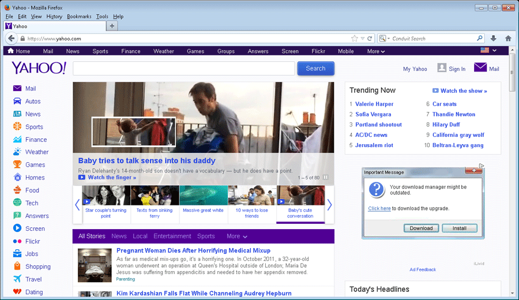Image resolution: width=519 pixels, height=300 pixels.
Task: Expand the More dropdown in stories tabs
Action: point(237,237)
